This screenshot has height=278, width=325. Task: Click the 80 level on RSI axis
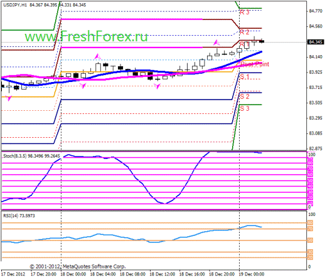(x=310, y=223)
